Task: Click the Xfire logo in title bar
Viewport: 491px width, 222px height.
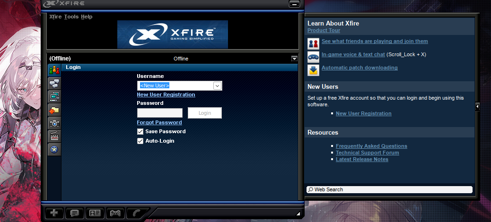Action: point(63,3)
